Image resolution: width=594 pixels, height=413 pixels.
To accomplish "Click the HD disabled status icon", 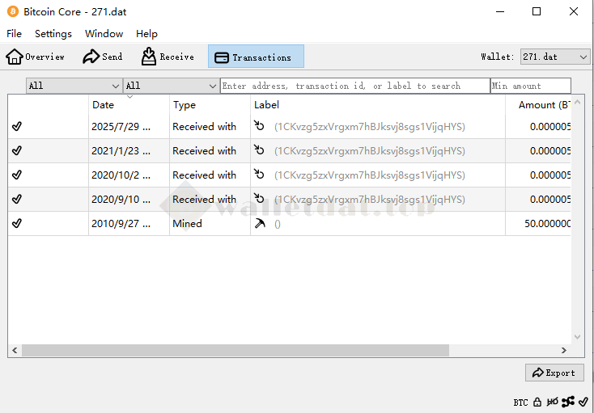I will pos(553,402).
